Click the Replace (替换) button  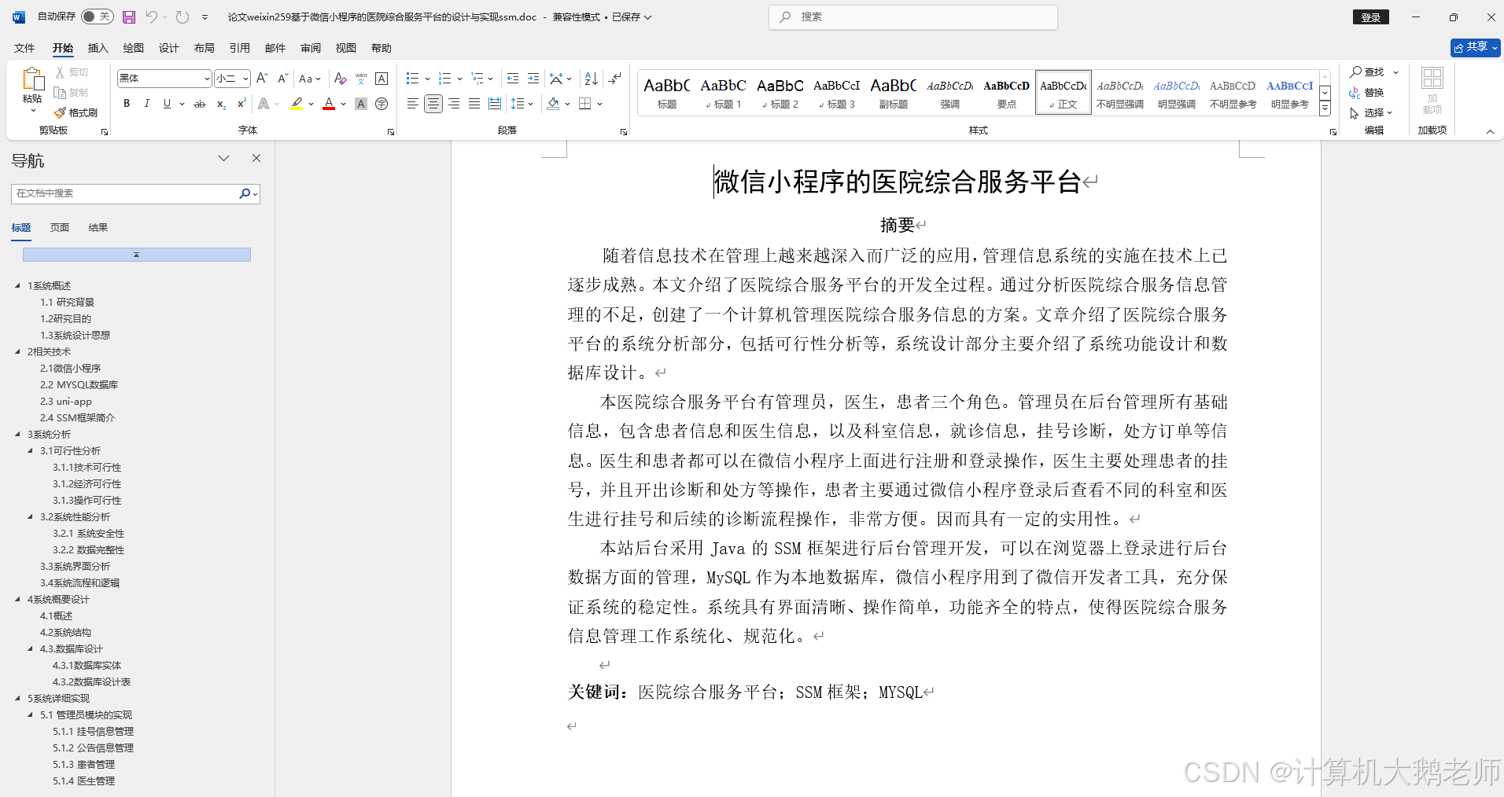point(1367,92)
